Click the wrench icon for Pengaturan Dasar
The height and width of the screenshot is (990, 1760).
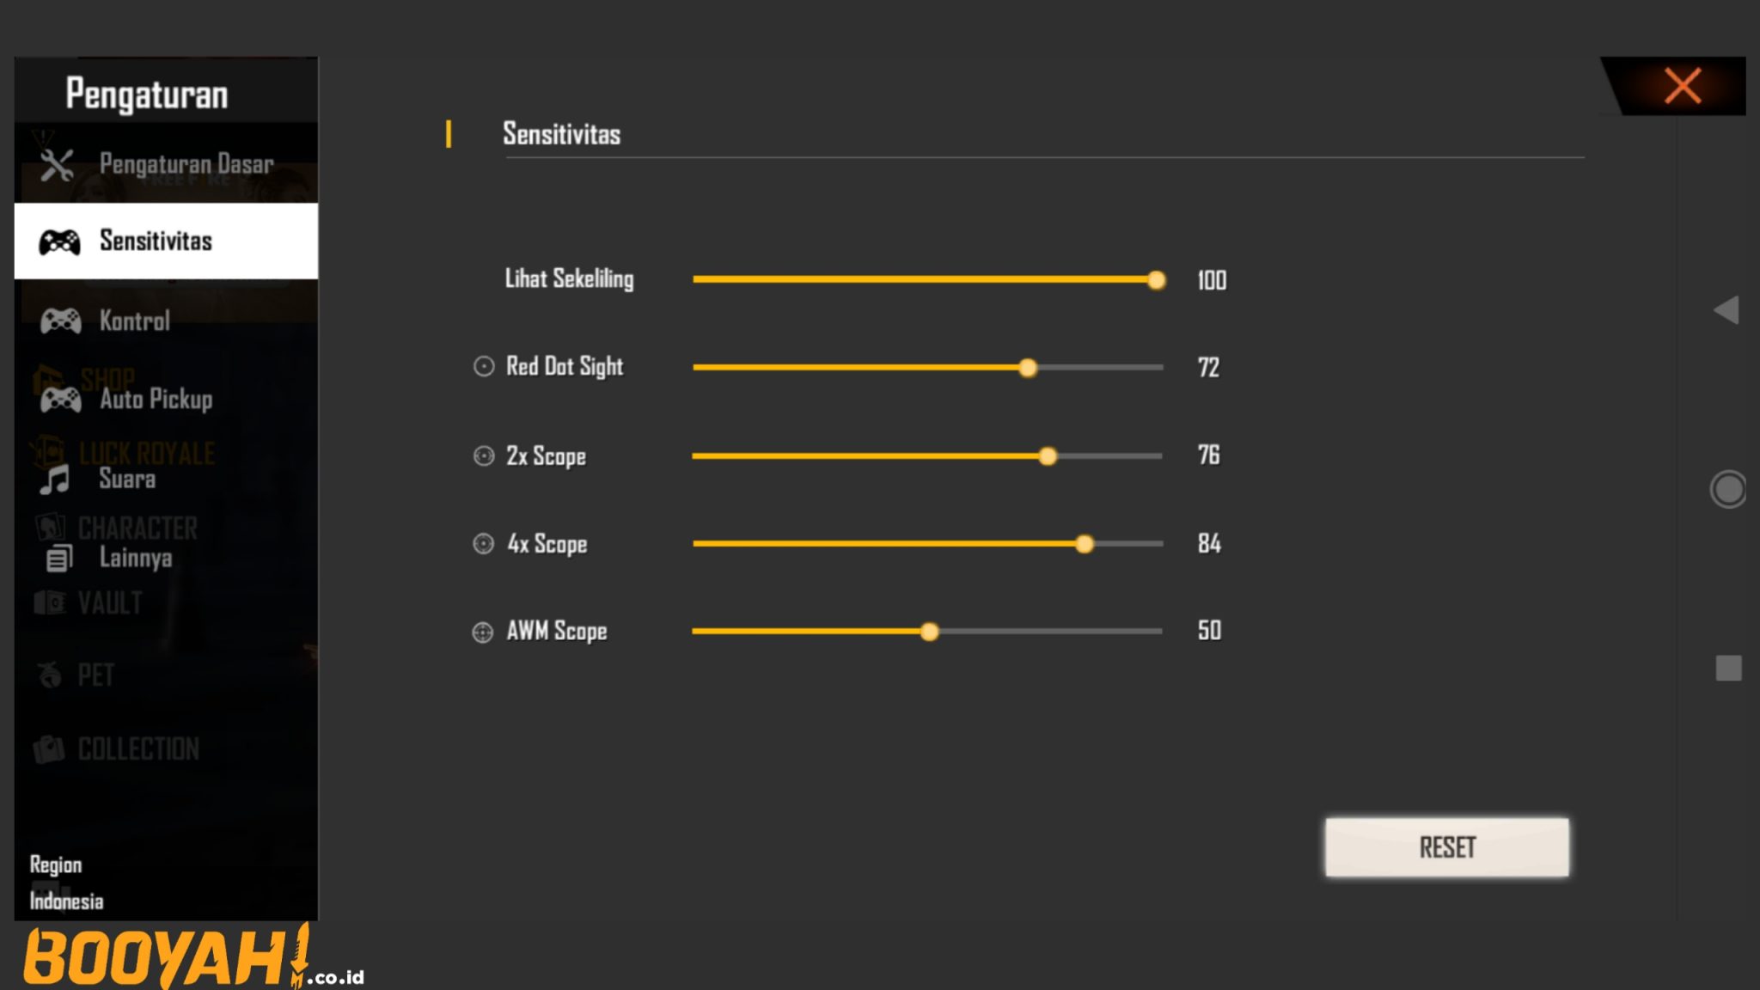point(57,165)
